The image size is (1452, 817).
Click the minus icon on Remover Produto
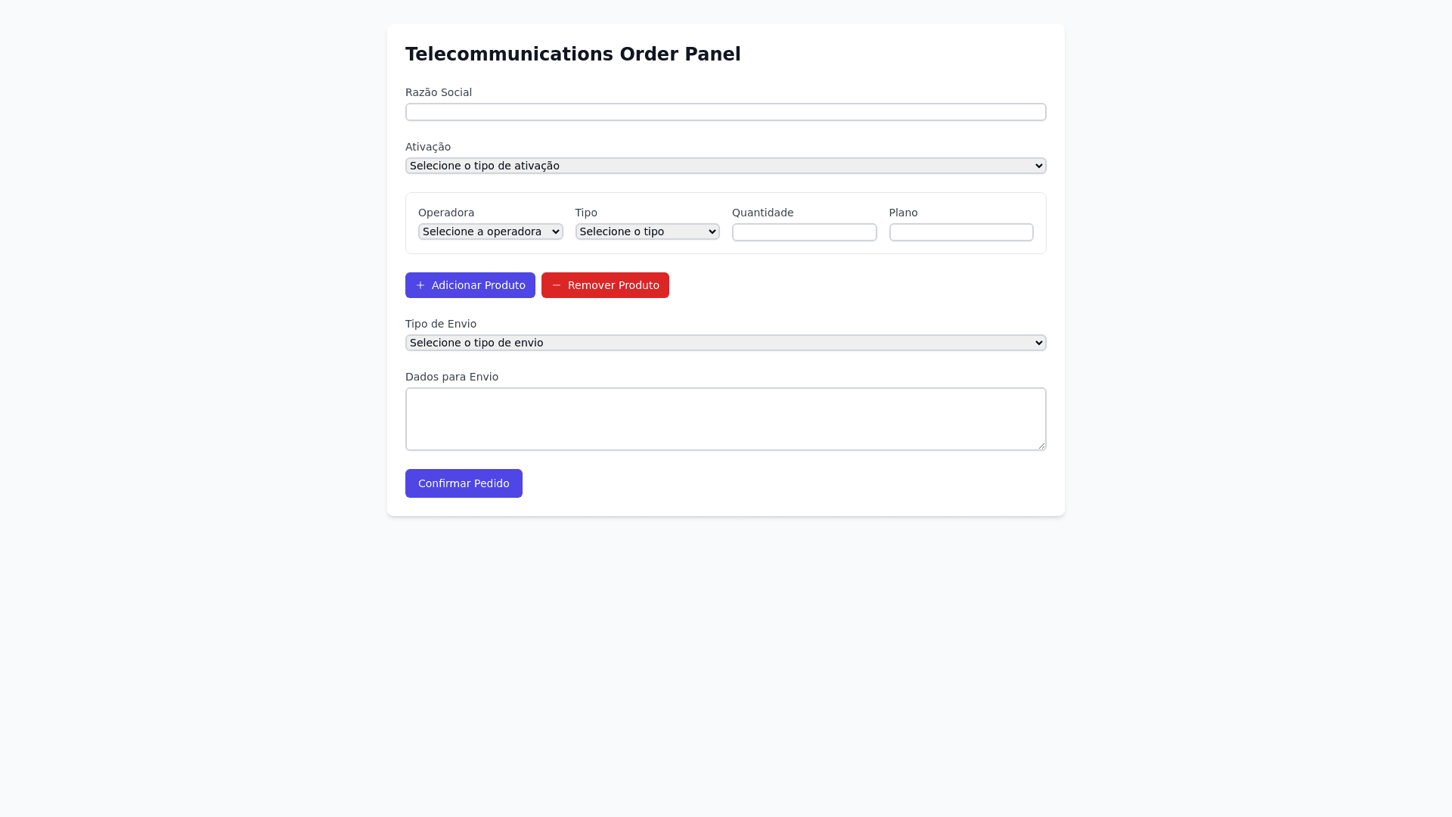[x=557, y=285]
